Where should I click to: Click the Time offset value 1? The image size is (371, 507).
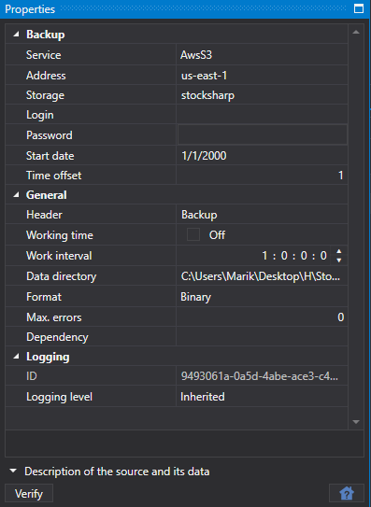click(x=262, y=176)
